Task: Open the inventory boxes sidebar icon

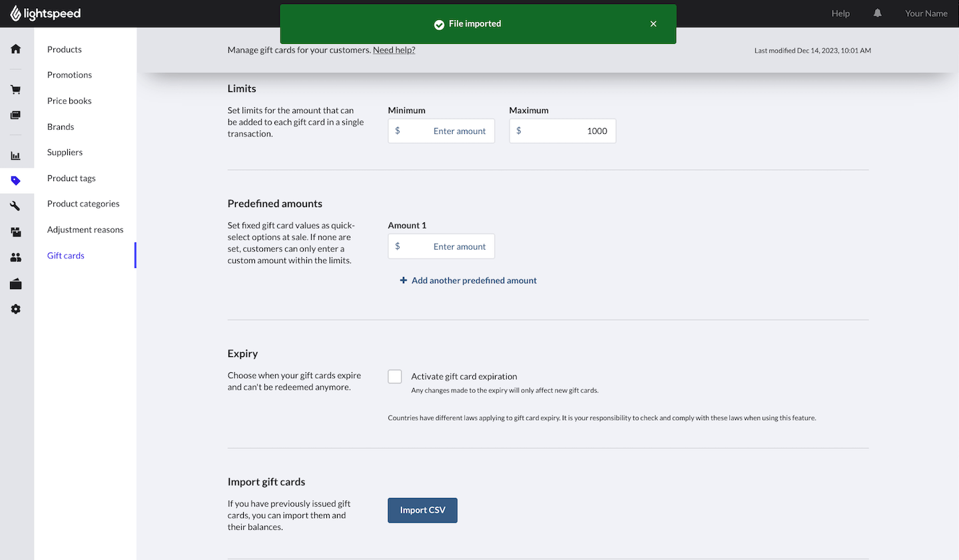Action: click(16, 232)
